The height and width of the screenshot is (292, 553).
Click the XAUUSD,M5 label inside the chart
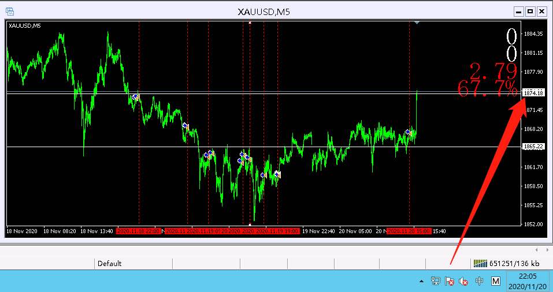coord(24,26)
